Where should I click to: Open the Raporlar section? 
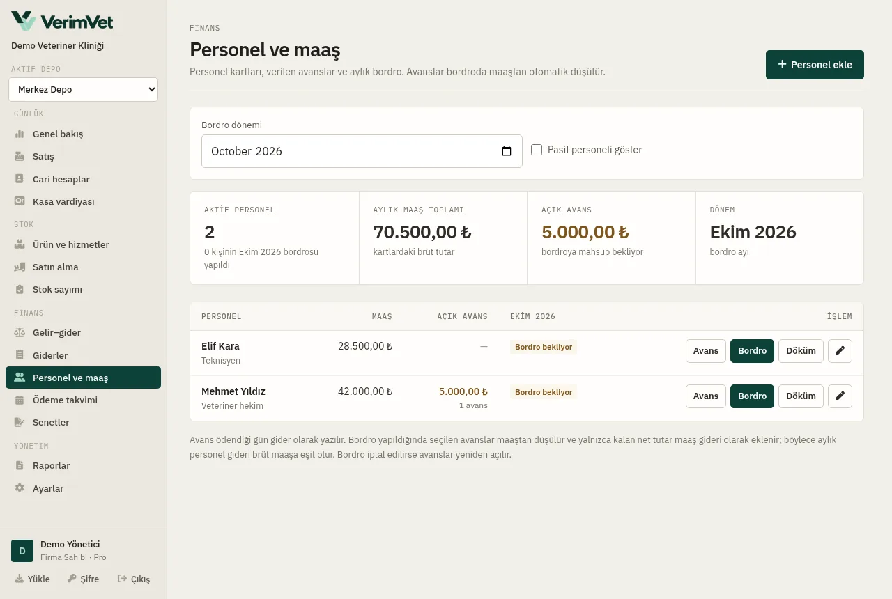click(x=83, y=465)
